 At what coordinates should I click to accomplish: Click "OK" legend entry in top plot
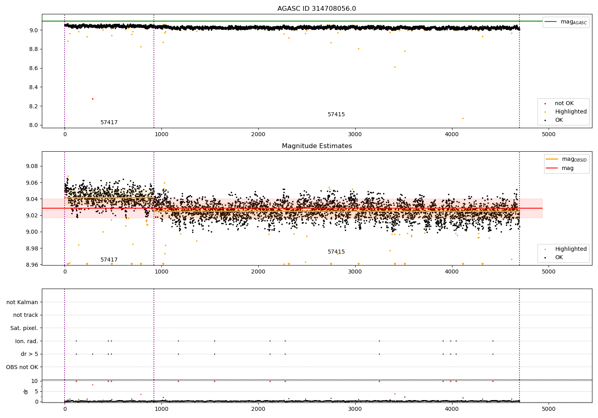click(x=559, y=120)
